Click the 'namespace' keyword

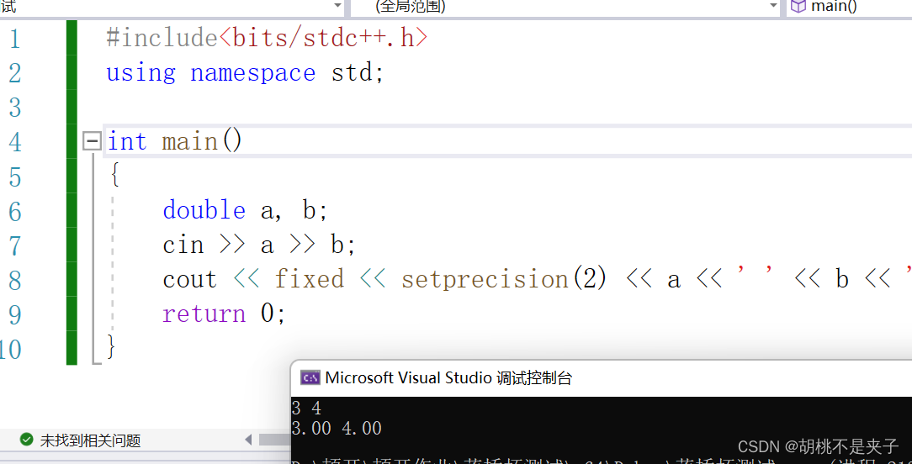(253, 74)
